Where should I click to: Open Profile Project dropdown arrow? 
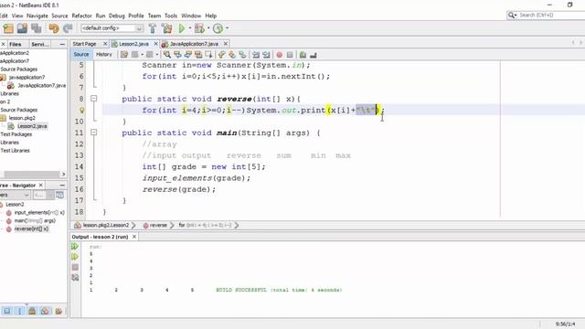click(227, 28)
